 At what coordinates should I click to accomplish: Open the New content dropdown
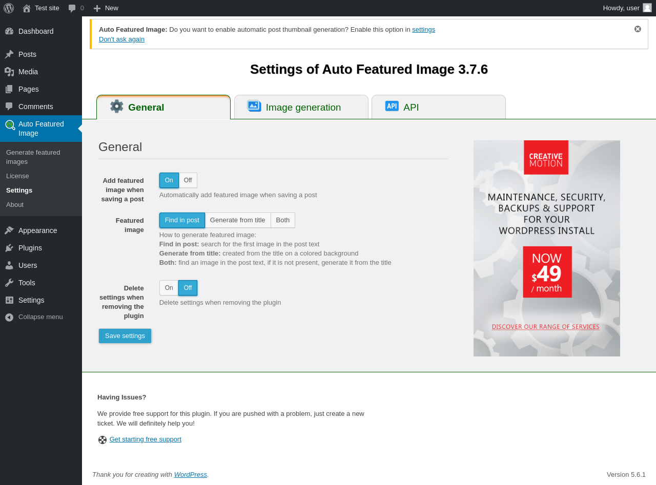pyautogui.click(x=106, y=8)
